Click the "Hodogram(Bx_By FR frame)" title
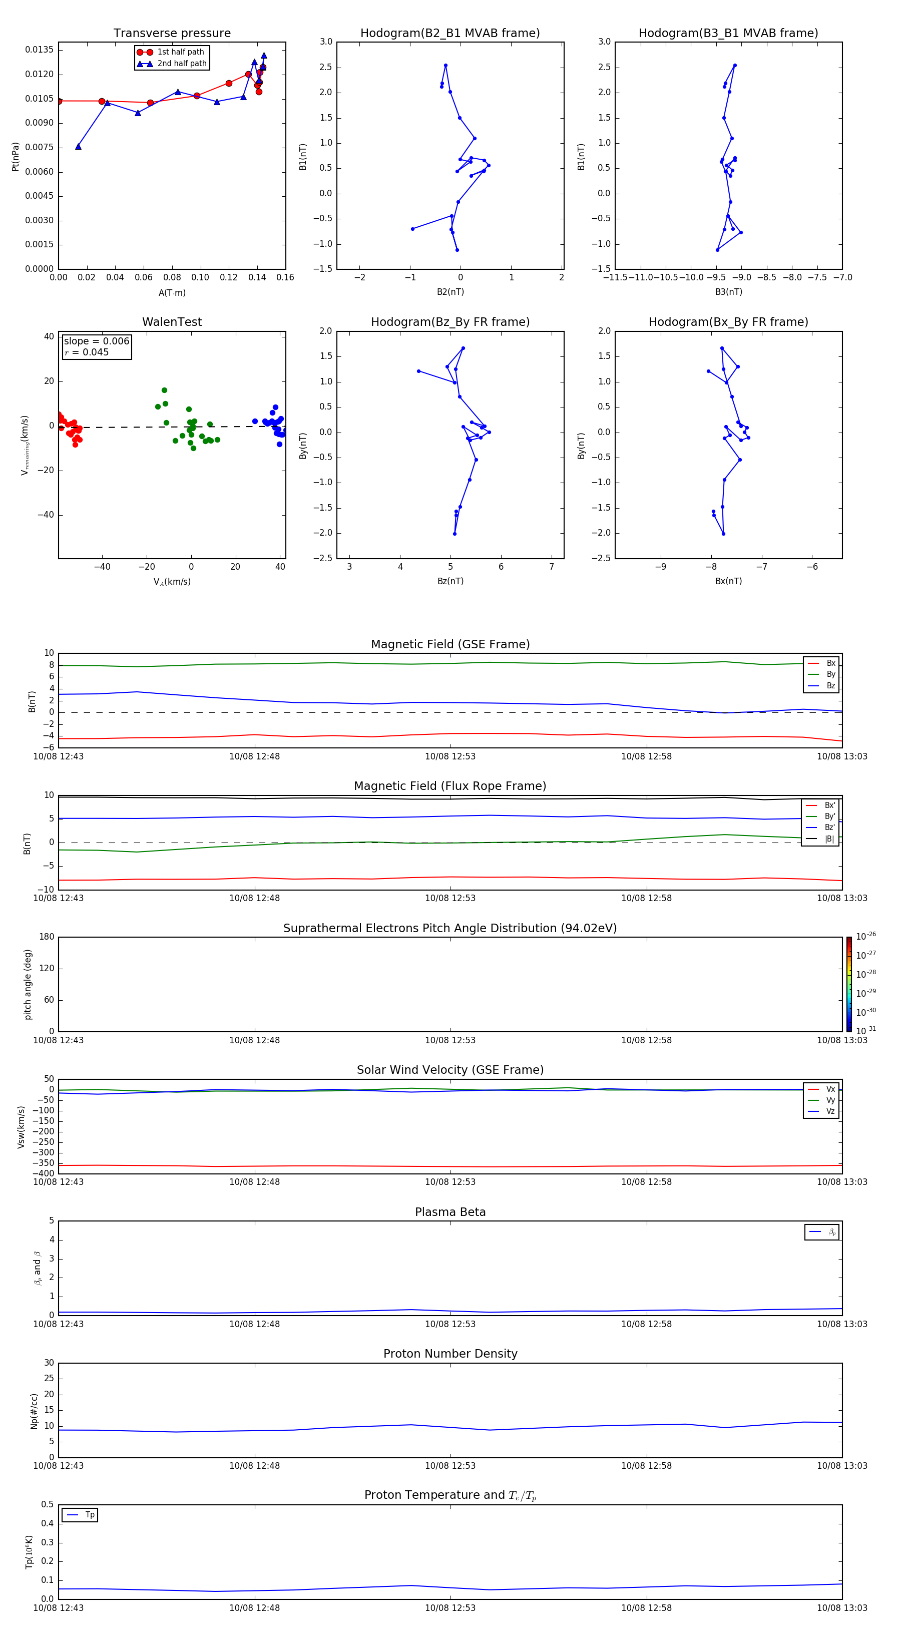The image size is (901, 1652). 728,322
